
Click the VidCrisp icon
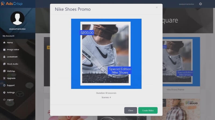click(x=4, y=71)
